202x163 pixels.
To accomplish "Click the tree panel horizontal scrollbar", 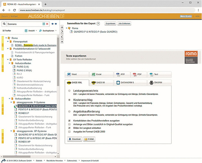I will 16,156.
